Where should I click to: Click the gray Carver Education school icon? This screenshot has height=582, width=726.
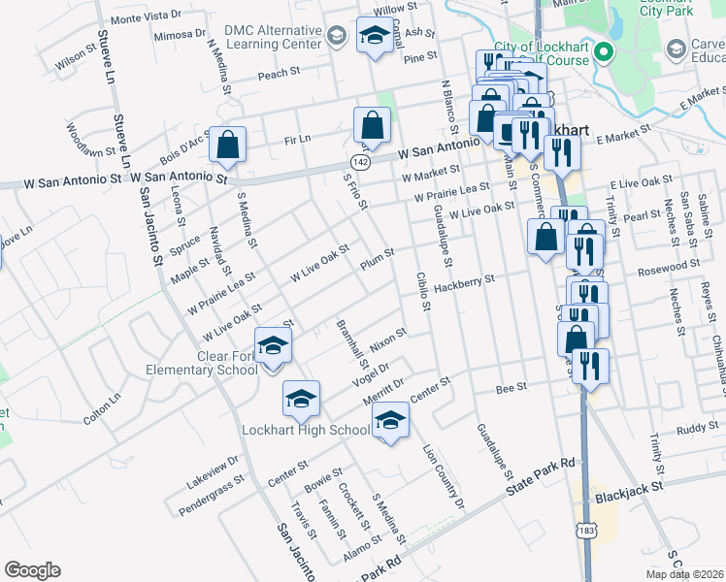[x=676, y=49]
